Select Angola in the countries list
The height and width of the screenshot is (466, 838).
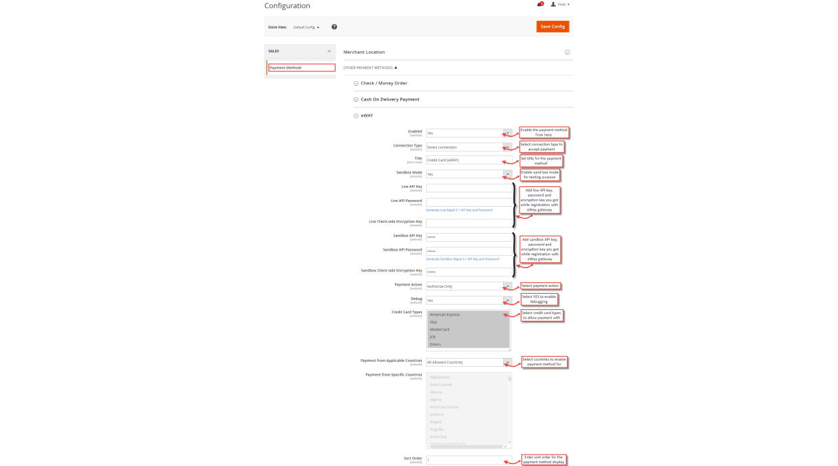pyautogui.click(x=467, y=422)
